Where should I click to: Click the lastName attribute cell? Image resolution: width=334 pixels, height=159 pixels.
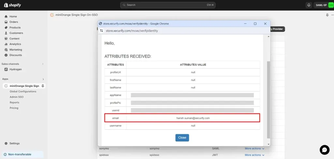(x=115, y=87)
